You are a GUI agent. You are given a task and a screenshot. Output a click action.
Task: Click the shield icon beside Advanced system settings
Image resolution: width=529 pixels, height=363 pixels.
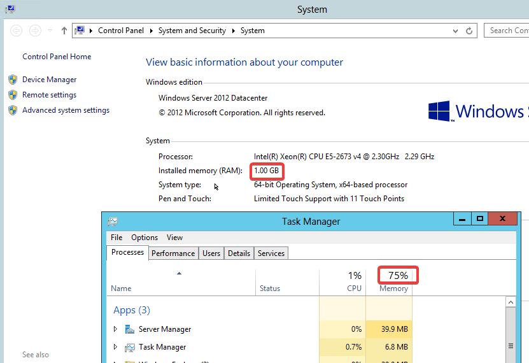tap(13, 110)
